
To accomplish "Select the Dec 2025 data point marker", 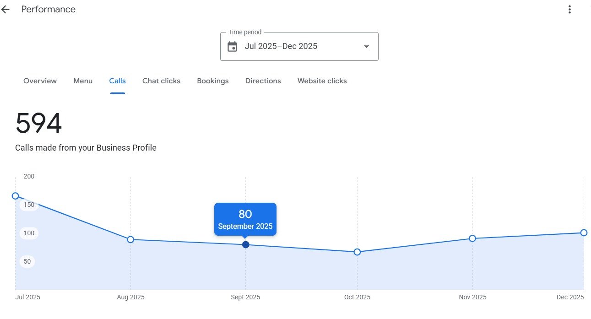I will 584,232.
